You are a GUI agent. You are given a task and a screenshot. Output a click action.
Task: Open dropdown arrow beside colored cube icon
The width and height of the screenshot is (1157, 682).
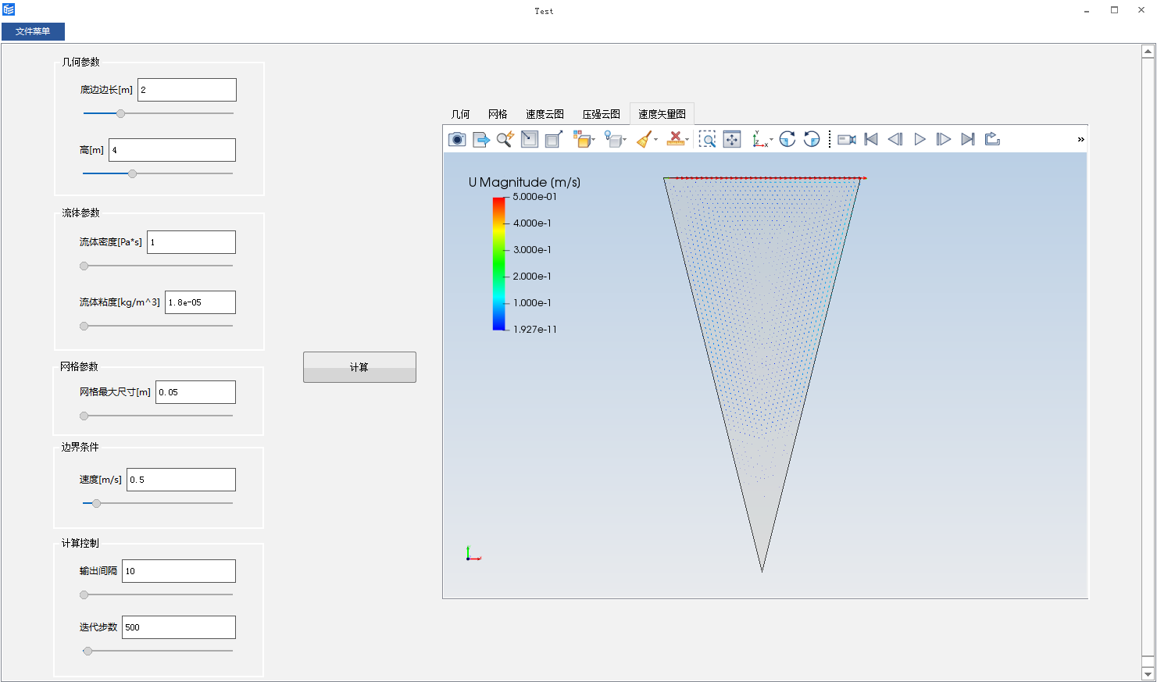tap(594, 140)
